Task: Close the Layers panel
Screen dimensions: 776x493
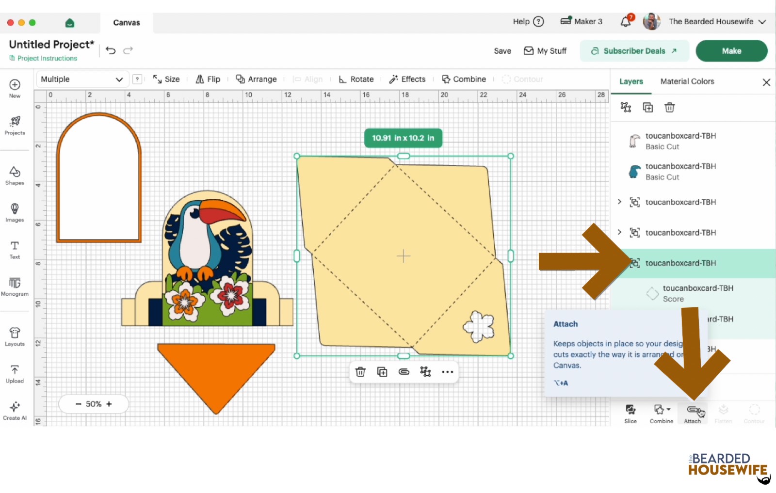Action: [766, 82]
